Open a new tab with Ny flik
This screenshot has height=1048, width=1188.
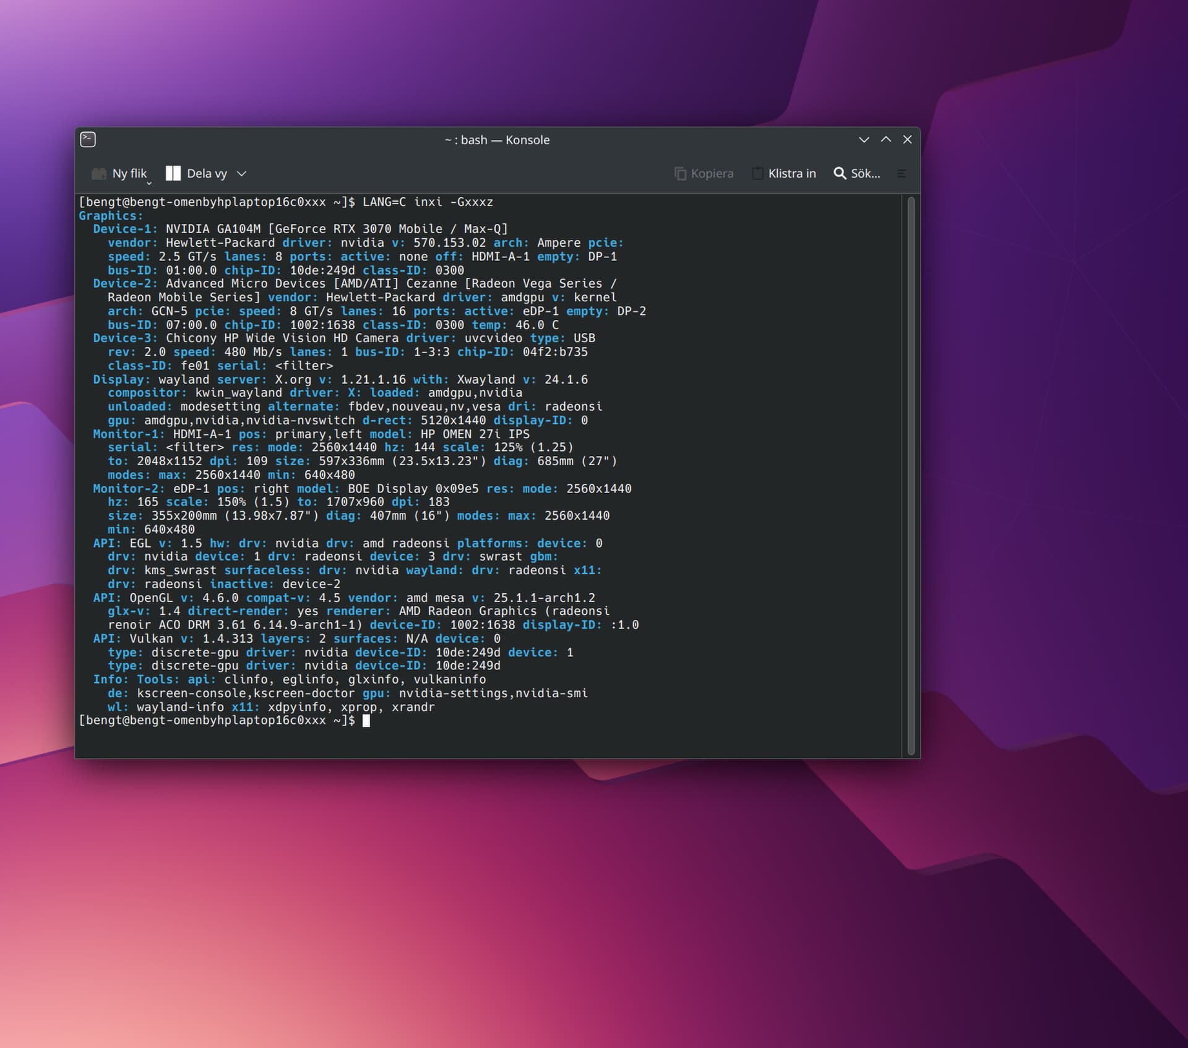click(x=119, y=174)
